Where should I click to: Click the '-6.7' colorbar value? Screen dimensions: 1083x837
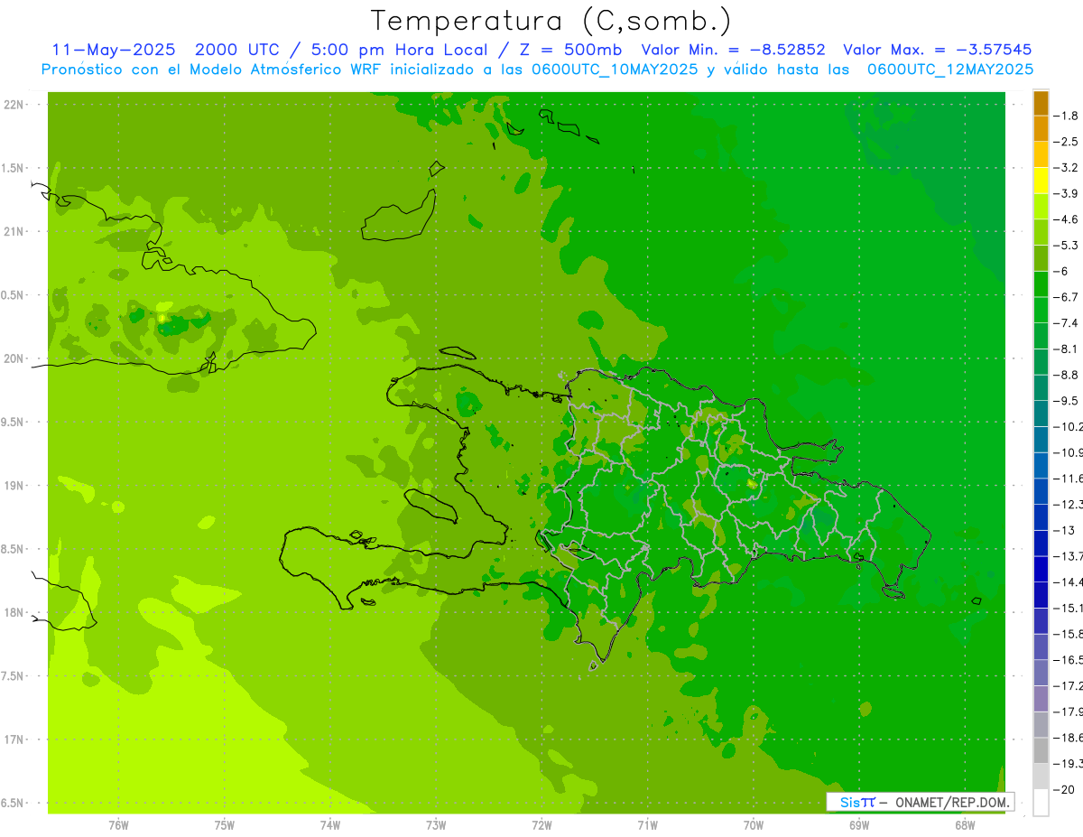pyautogui.click(x=1066, y=297)
